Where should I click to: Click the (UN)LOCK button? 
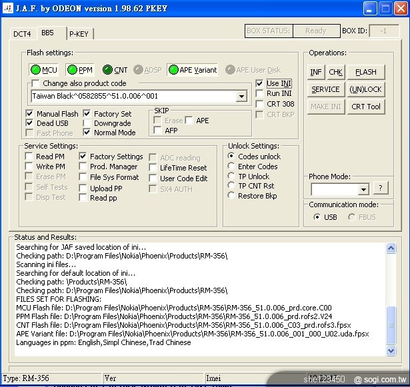tap(366, 89)
